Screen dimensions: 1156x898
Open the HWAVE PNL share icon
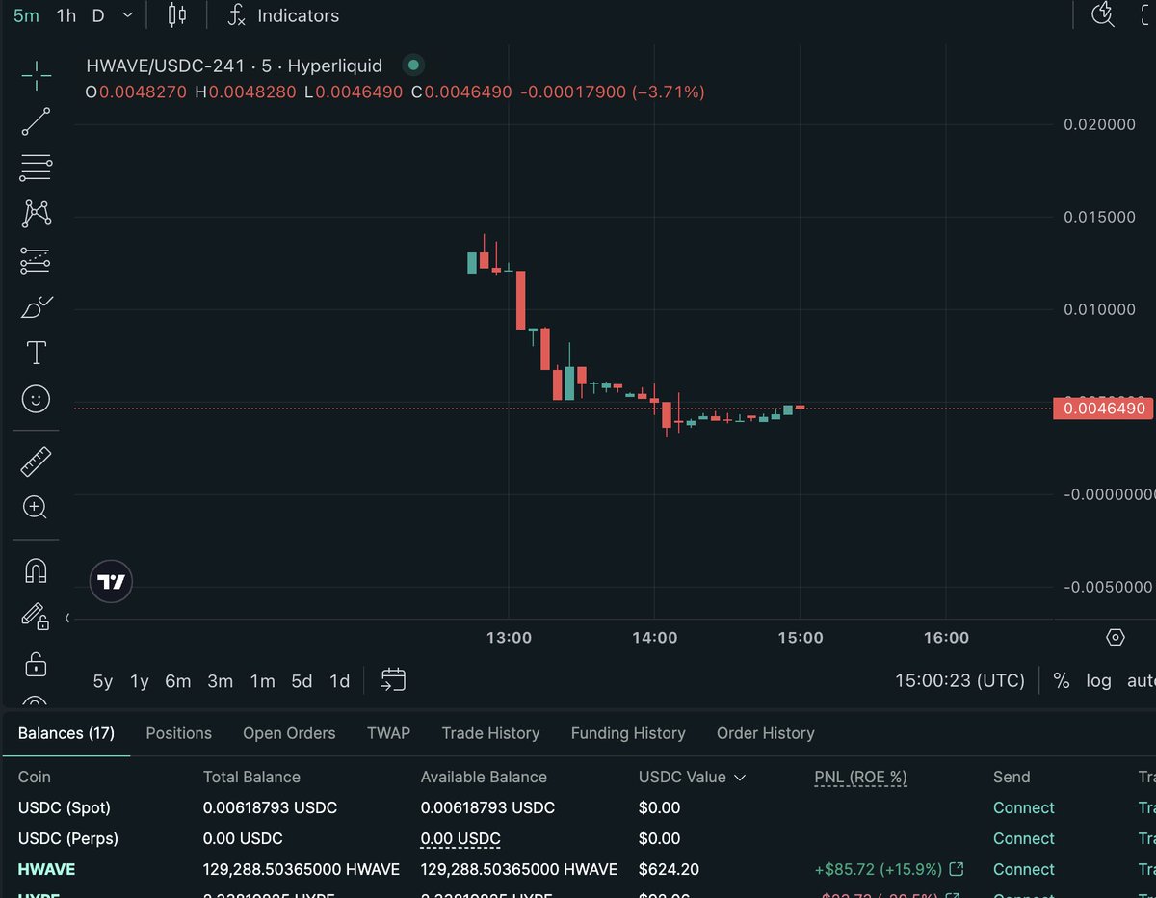(956, 869)
